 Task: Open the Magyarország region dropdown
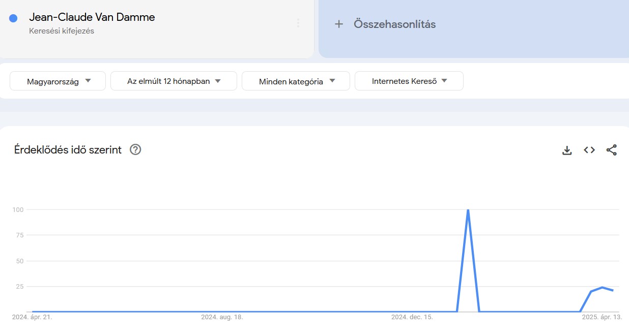pyautogui.click(x=57, y=80)
